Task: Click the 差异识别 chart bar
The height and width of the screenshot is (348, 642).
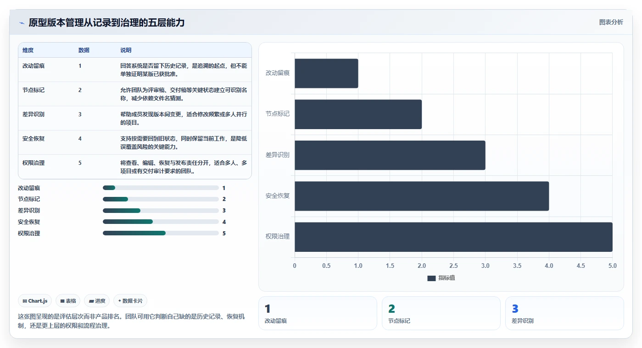Action: click(x=390, y=155)
